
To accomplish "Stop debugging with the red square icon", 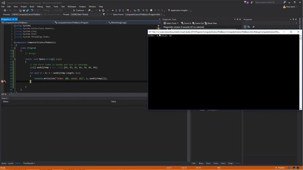I will pyautogui.click(x=100, y=10).
